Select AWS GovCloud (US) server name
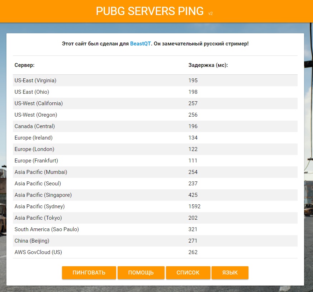The width and height of the screenshot is (313, 292). [x=38, y=252]
